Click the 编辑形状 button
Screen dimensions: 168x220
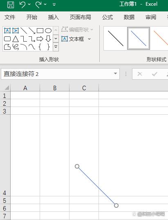pyautogui.click(x=77, y=30)
